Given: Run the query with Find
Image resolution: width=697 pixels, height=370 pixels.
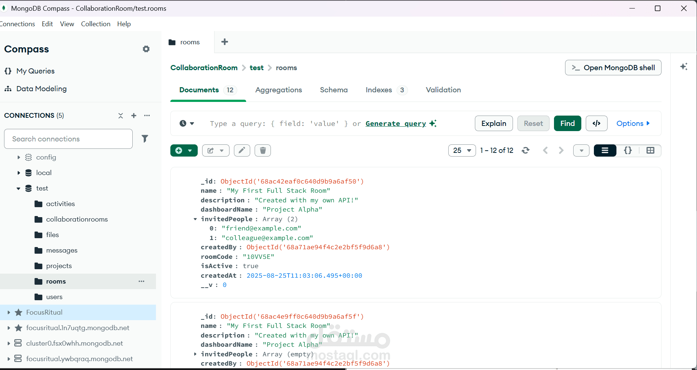Looking at the screenshot, I should point(567,123).
